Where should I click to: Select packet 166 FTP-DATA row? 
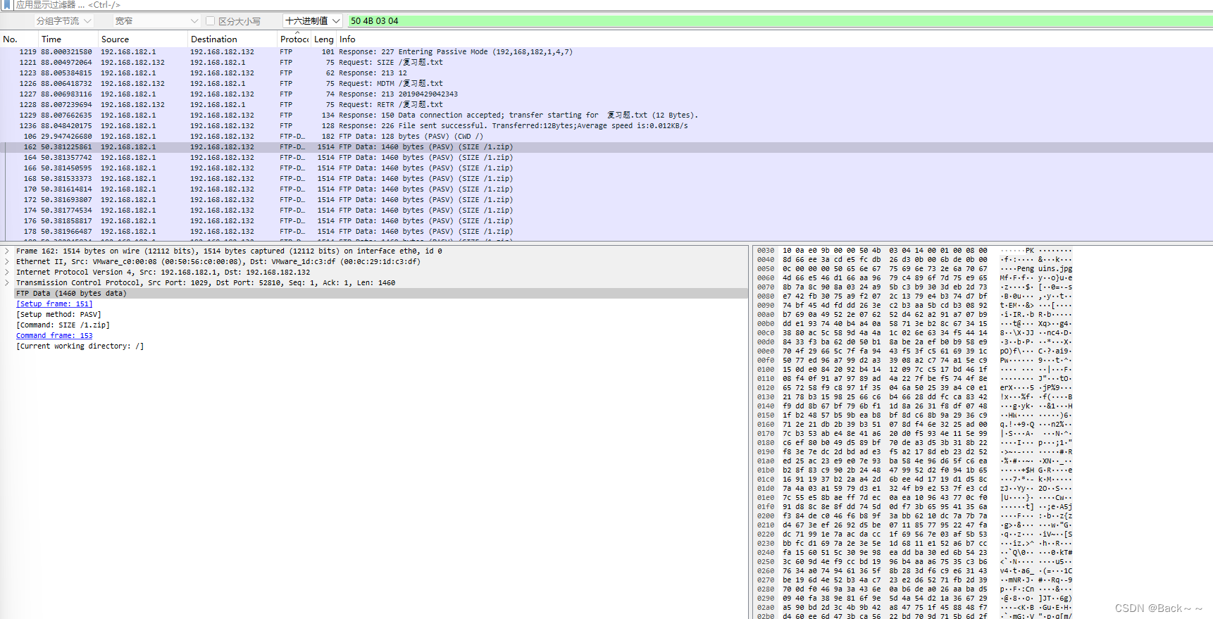[606, 168]
